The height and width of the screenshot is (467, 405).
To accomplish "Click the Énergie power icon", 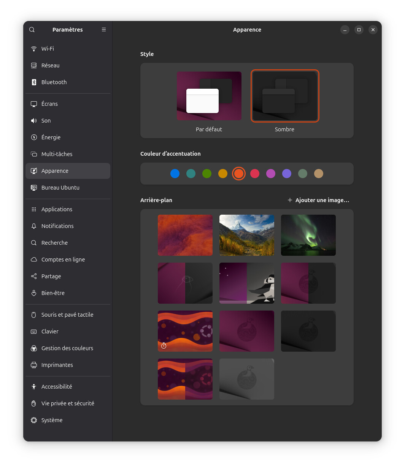I will (34, 137).
